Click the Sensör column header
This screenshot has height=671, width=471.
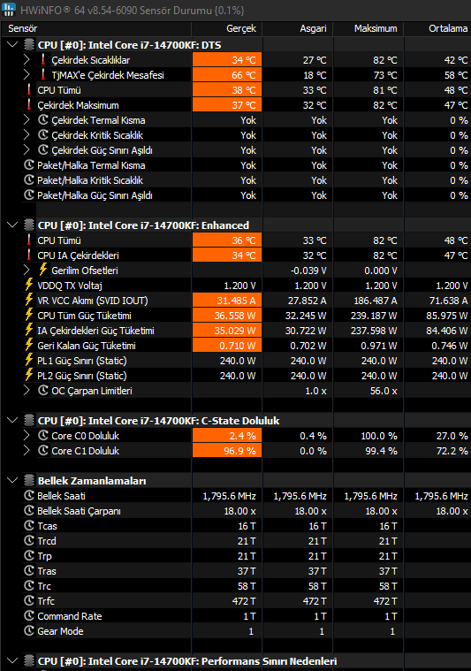point(95,28)
